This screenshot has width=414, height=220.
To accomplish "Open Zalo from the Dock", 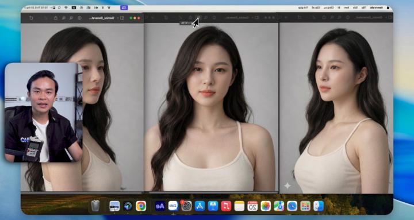I will click(173, 206).
